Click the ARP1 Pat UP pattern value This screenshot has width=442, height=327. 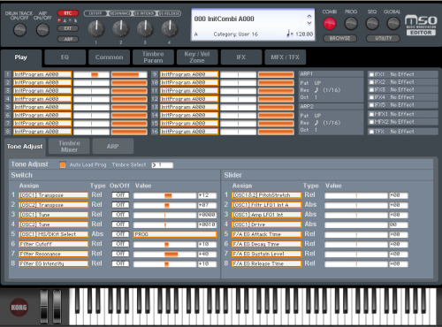[x=317, y=83]
